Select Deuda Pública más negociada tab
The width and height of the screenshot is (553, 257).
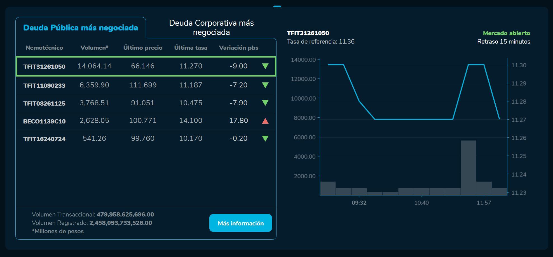[81, 28]
